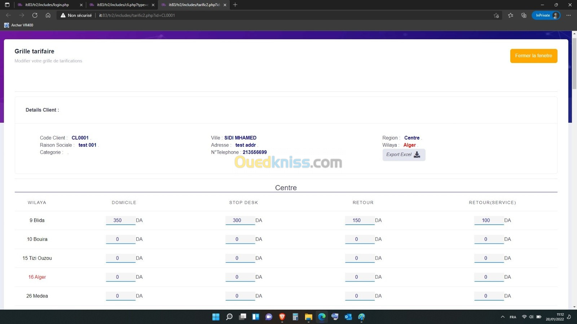Open the tab actions icon at top left

click(x=7, y=5)
